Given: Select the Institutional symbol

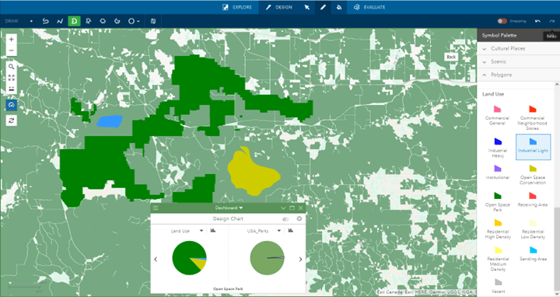Looking at the screenshot, I should click(x=498, y=172).
